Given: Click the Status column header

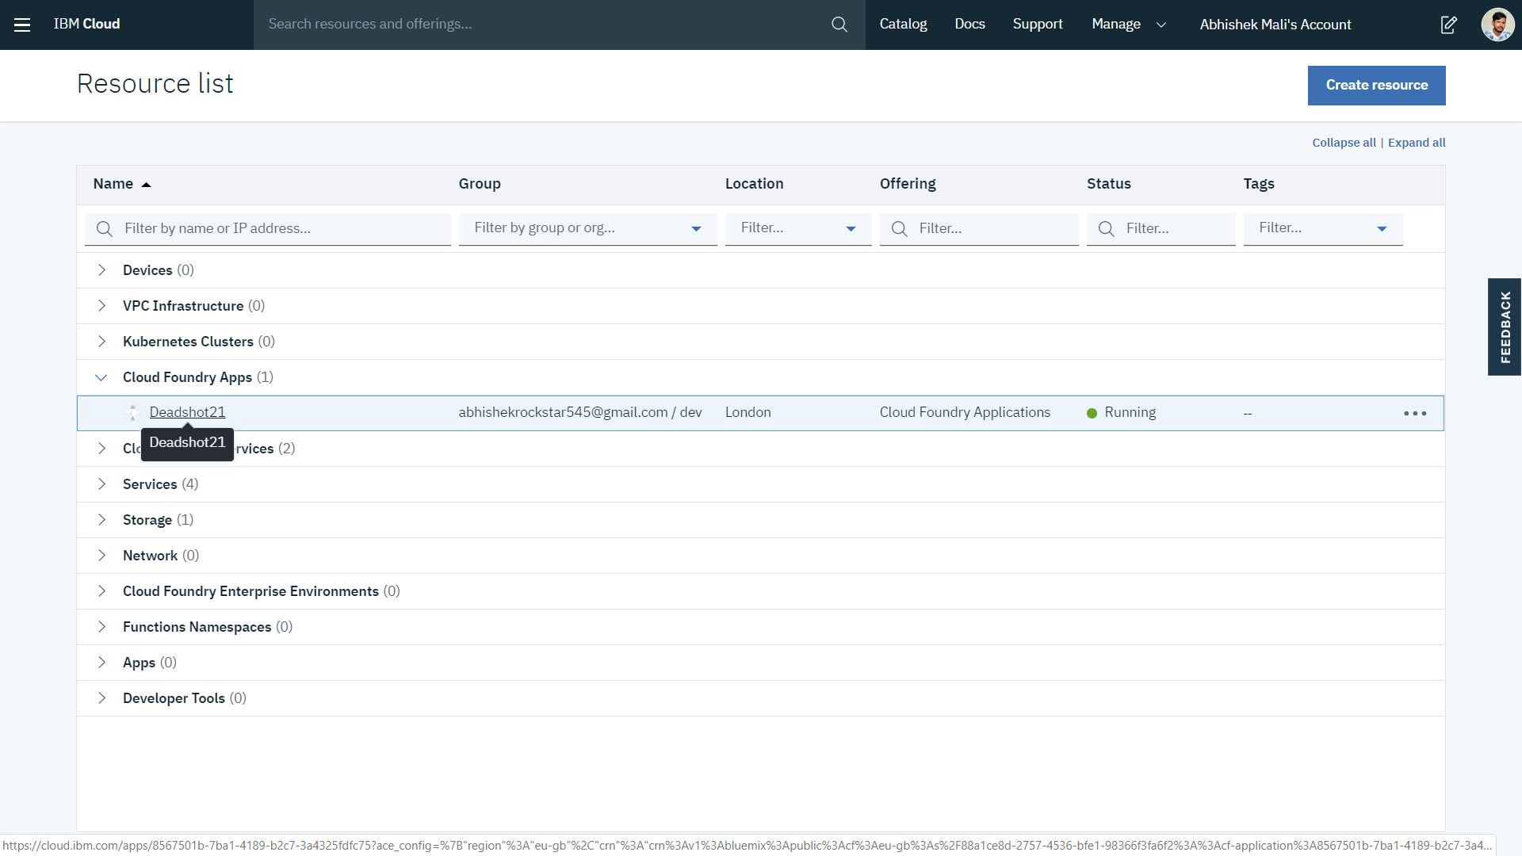Looking at the screenshot, I should click(1108, 184).
